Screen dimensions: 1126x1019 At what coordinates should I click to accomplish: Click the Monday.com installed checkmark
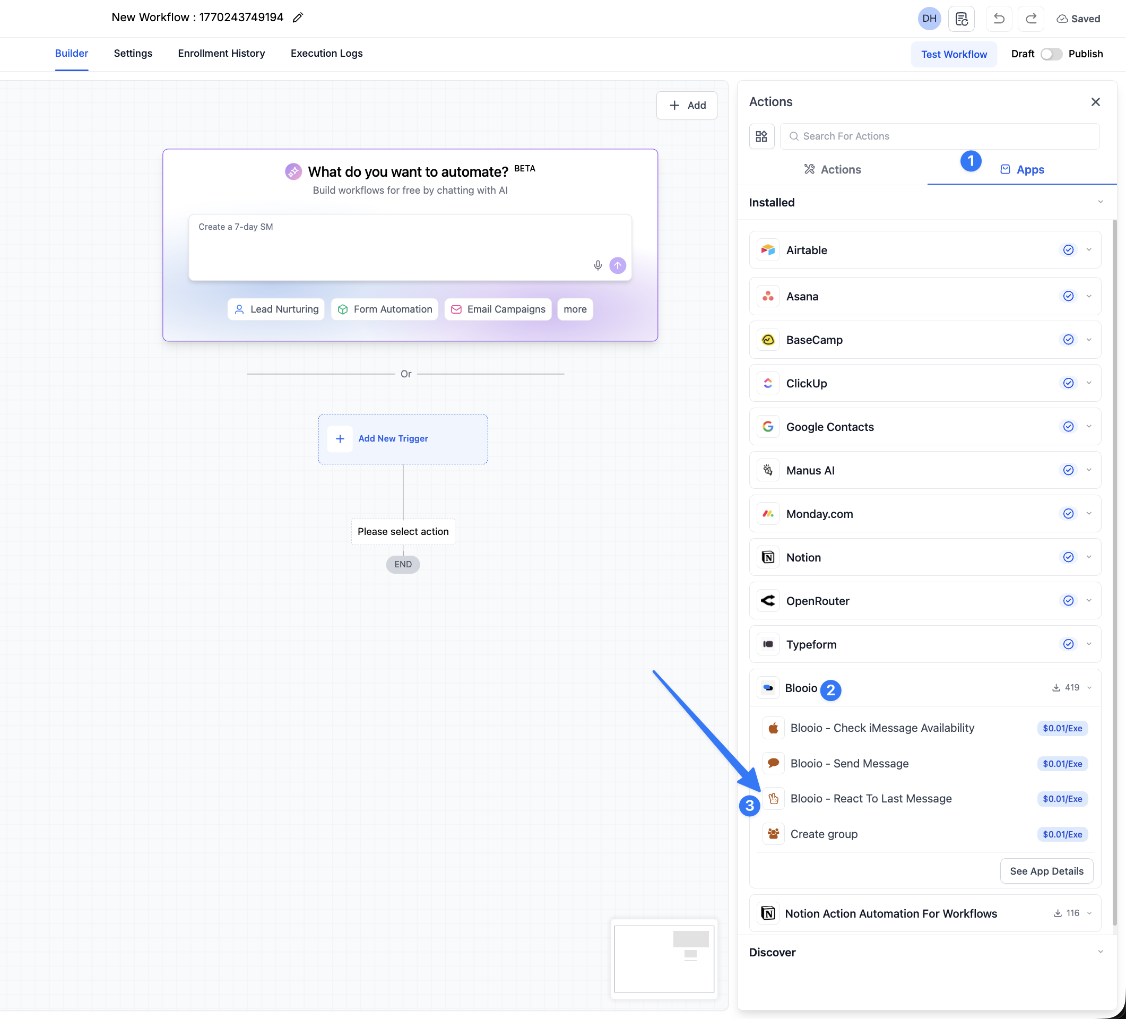pos(1068,514)
